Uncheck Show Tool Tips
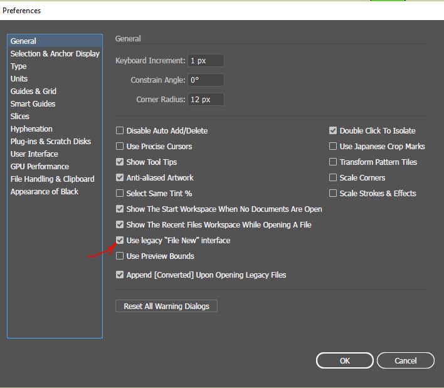This screenshot has height=388, width=444. 120,162
